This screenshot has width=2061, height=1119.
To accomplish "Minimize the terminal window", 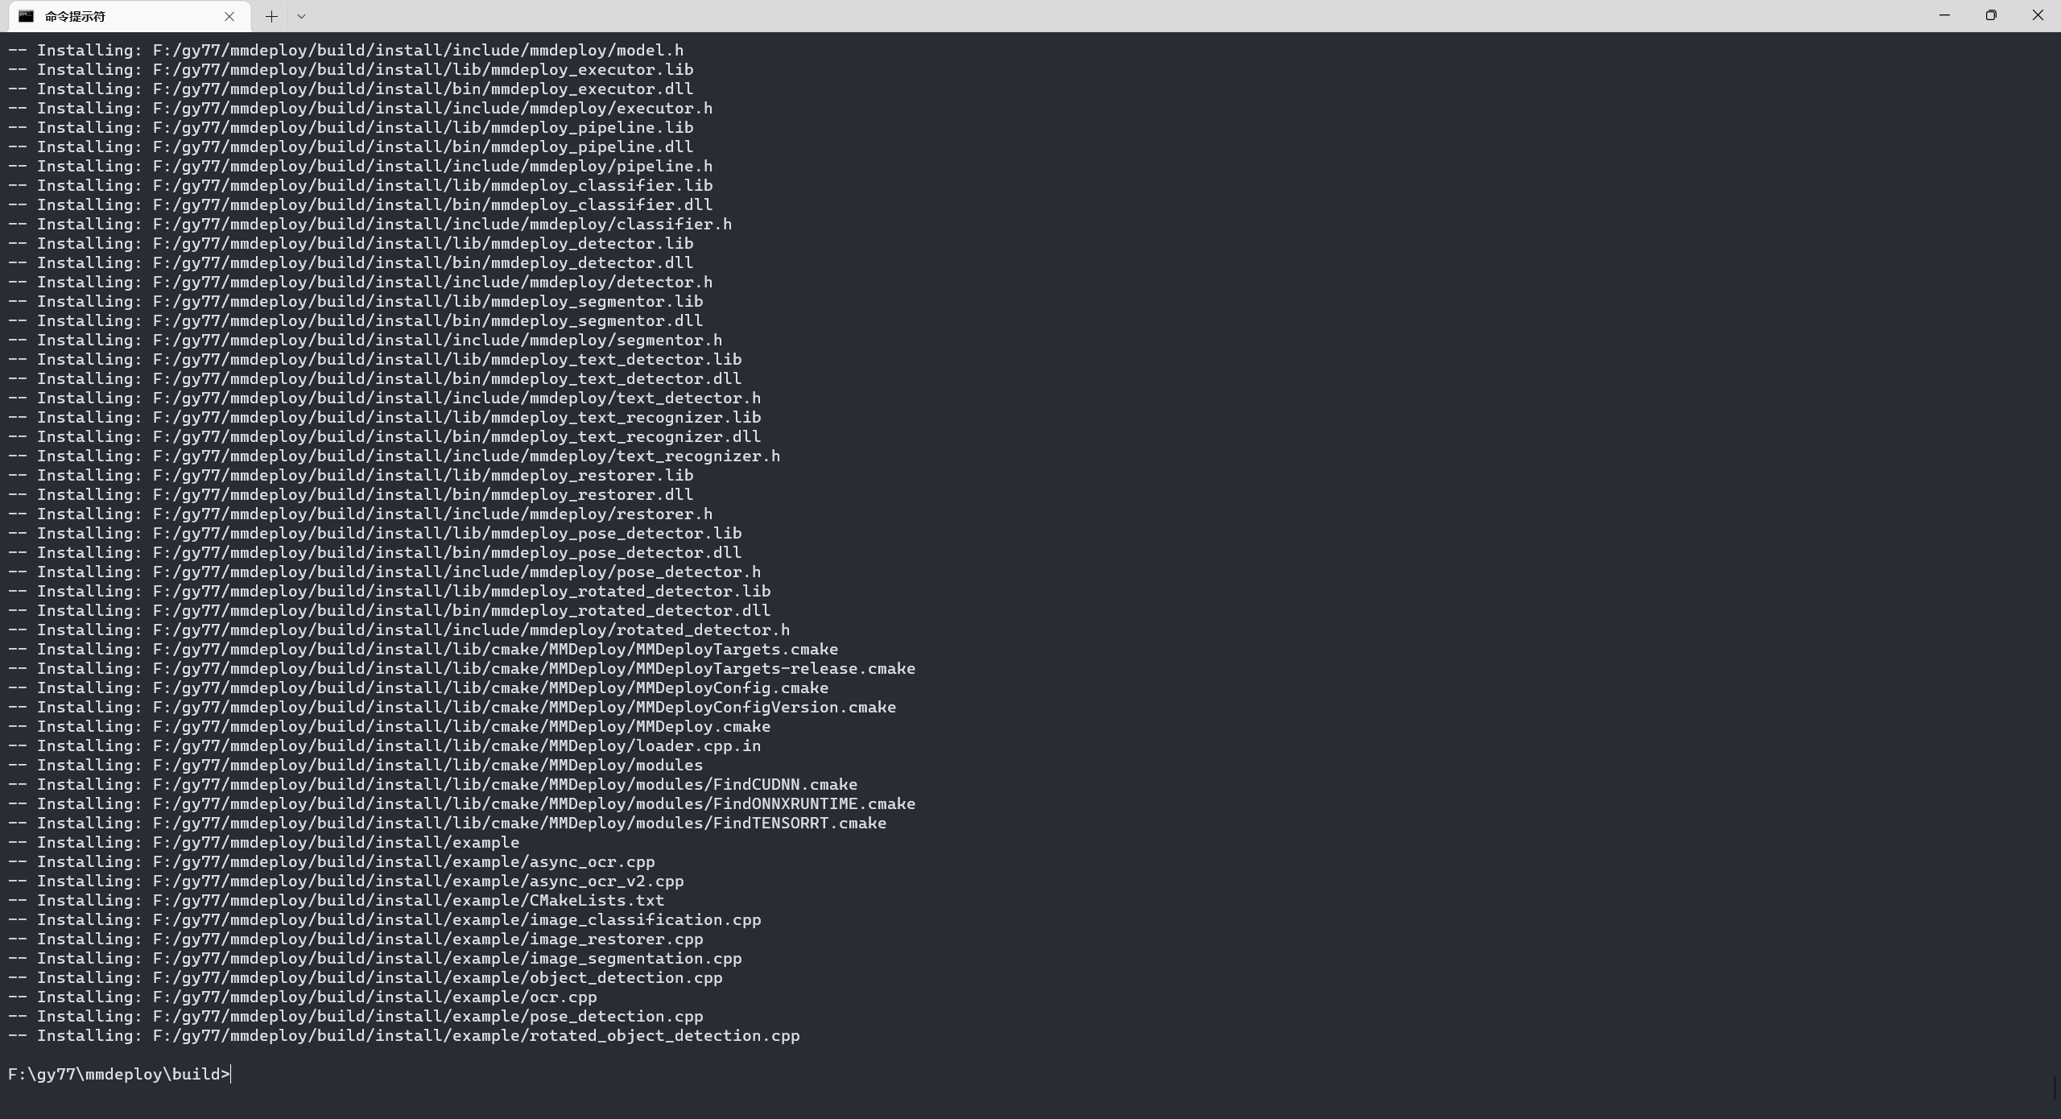I will point(1944,15).
